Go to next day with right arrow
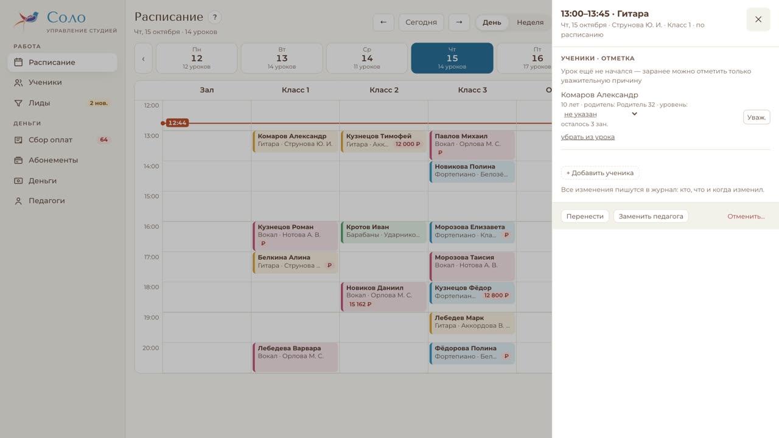The image size is (779, 438). click(459, 23)
